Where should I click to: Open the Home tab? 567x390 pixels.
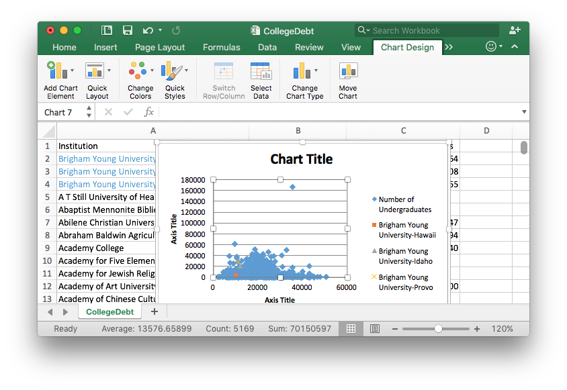point(64,48)
